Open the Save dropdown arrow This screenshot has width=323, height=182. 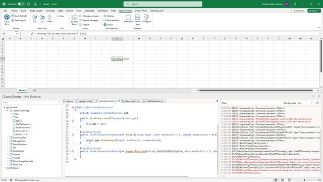click(67, 16)
